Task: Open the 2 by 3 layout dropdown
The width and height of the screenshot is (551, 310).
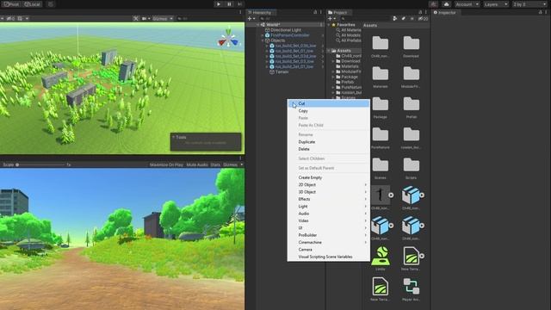Action: [529, 4]
